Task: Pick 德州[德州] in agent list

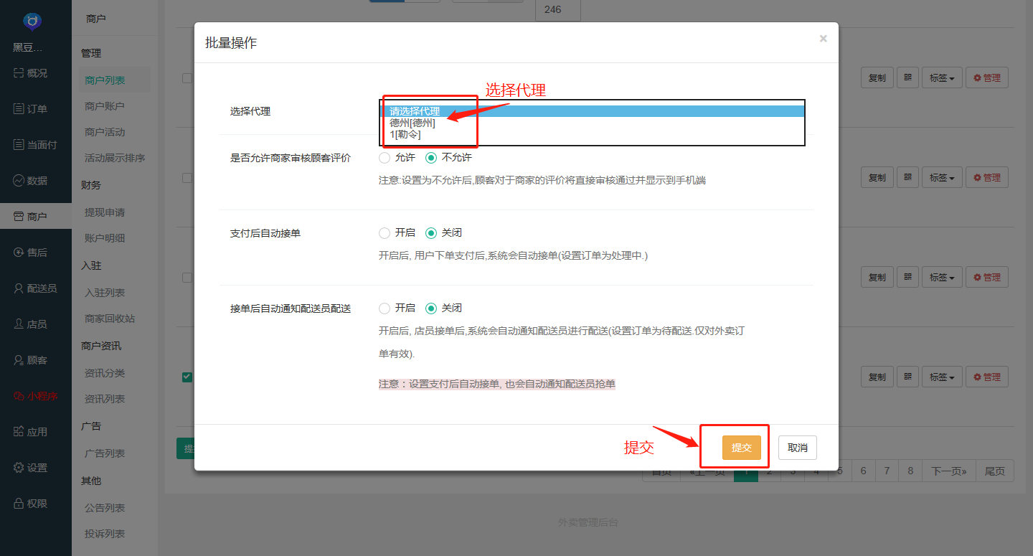Action: [592, 123]
